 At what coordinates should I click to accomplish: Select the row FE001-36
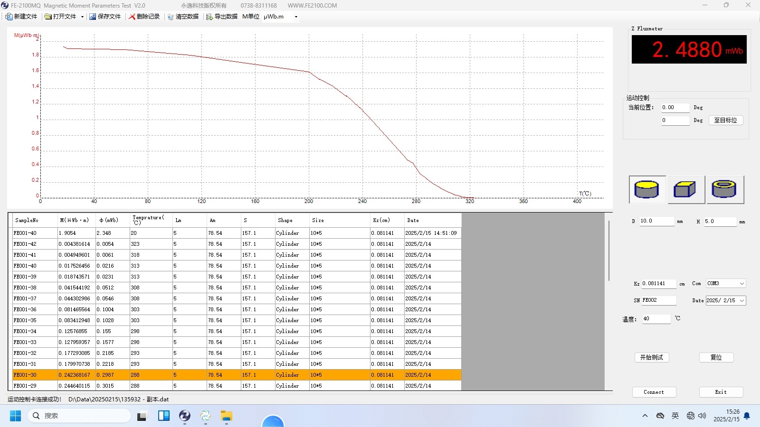coord(237,309)
